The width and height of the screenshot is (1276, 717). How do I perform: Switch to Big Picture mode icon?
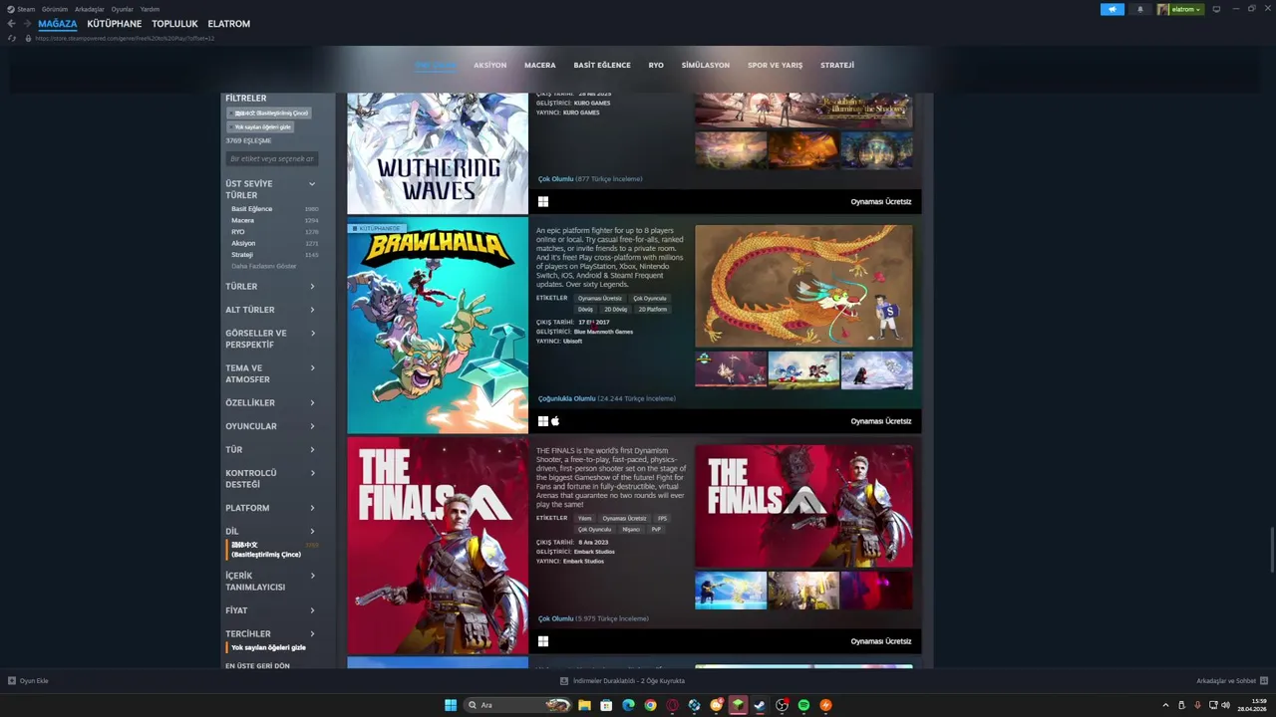(1216, 9)
